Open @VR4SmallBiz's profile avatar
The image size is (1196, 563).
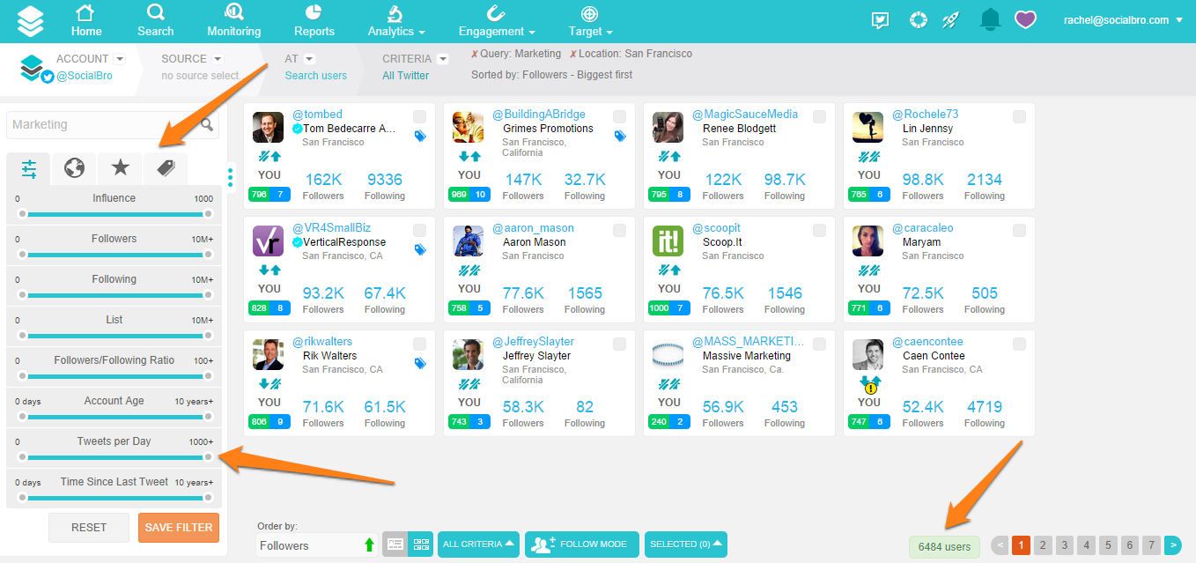point(268,241)
